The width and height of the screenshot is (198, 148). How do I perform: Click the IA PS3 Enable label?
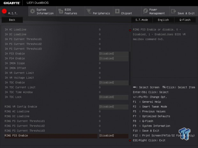[x=15, y=53]
